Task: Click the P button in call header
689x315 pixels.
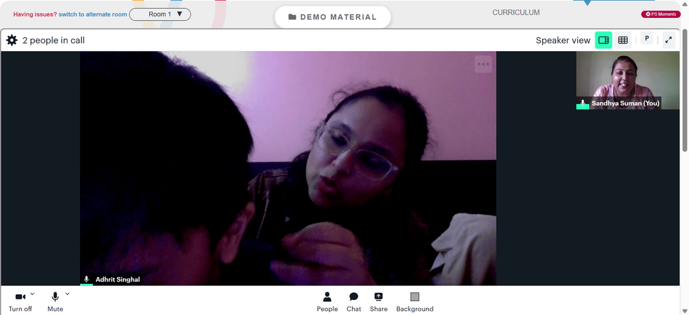Action: (x=646, y=39)
